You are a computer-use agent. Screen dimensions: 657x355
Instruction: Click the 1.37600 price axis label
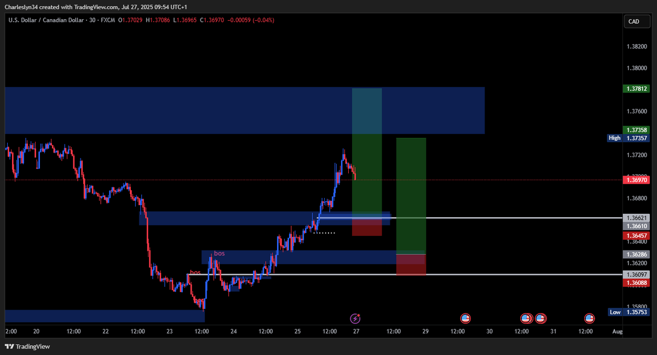[636, 112]
